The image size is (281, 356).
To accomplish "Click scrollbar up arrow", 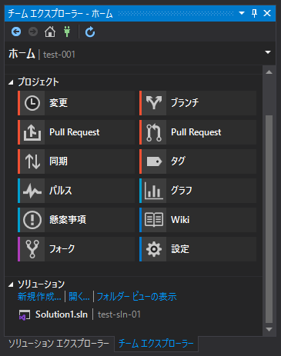I will pos(269,72).
